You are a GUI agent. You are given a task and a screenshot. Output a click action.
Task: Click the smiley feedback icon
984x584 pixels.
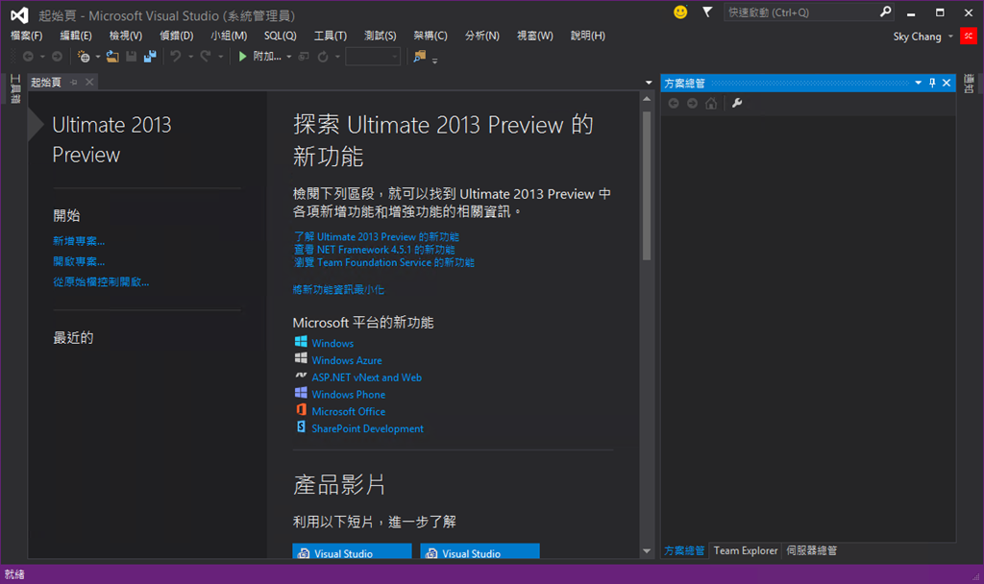point(680,12)
